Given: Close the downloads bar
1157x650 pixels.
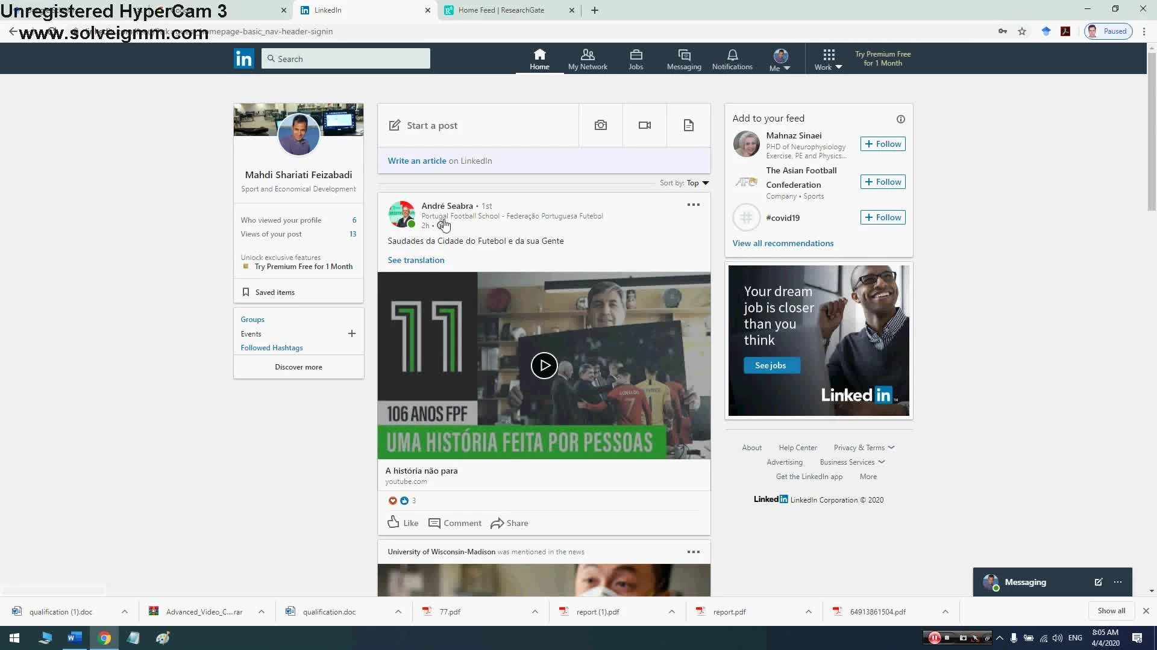Looking at the screenshot, I should 1146,611.
